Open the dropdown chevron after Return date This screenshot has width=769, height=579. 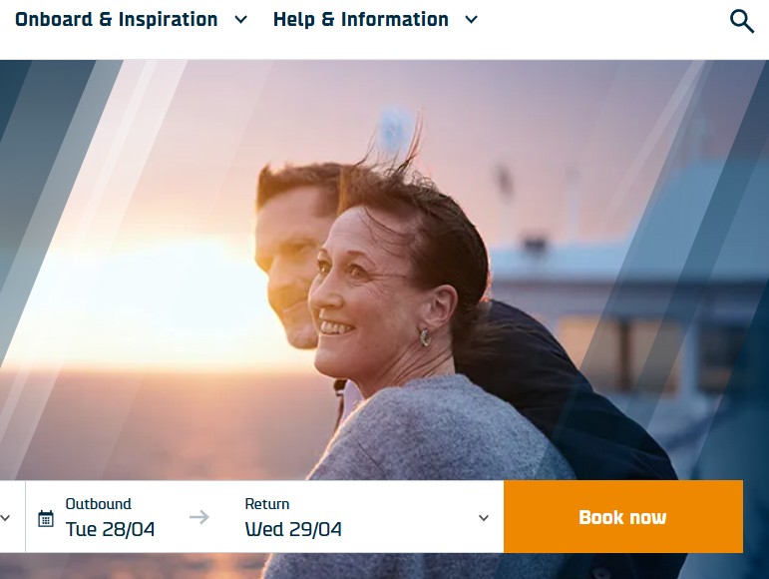[484, 518]
